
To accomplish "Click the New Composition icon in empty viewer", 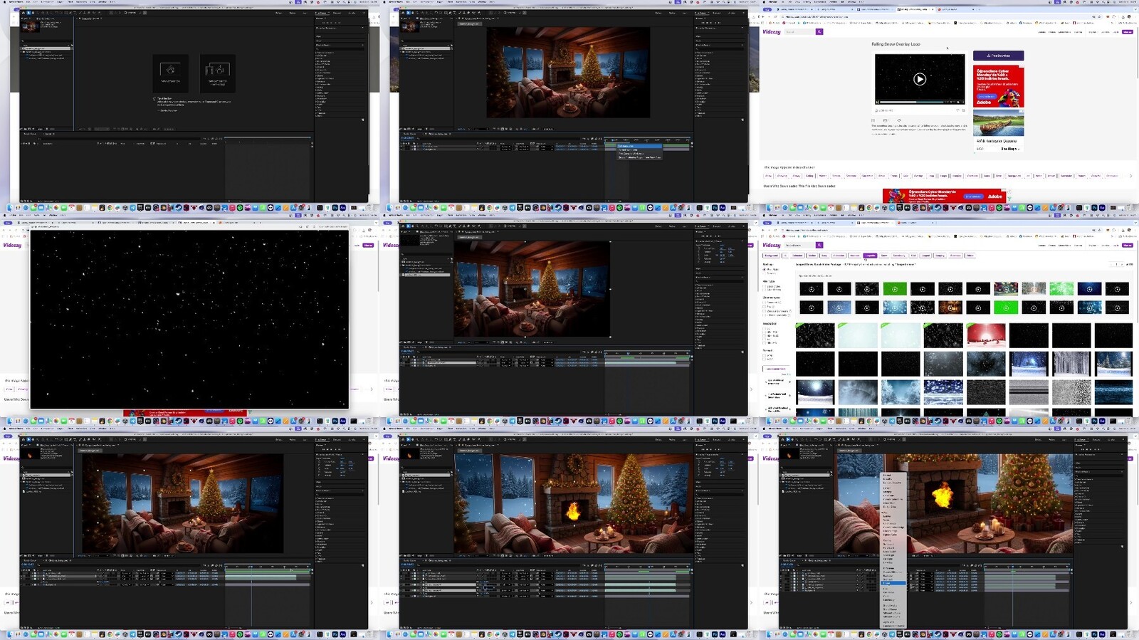I will [x=170, y=70].
